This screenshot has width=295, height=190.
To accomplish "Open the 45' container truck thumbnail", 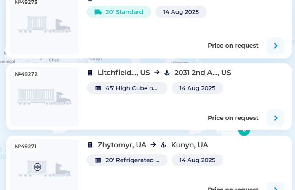I will point(44,97).
